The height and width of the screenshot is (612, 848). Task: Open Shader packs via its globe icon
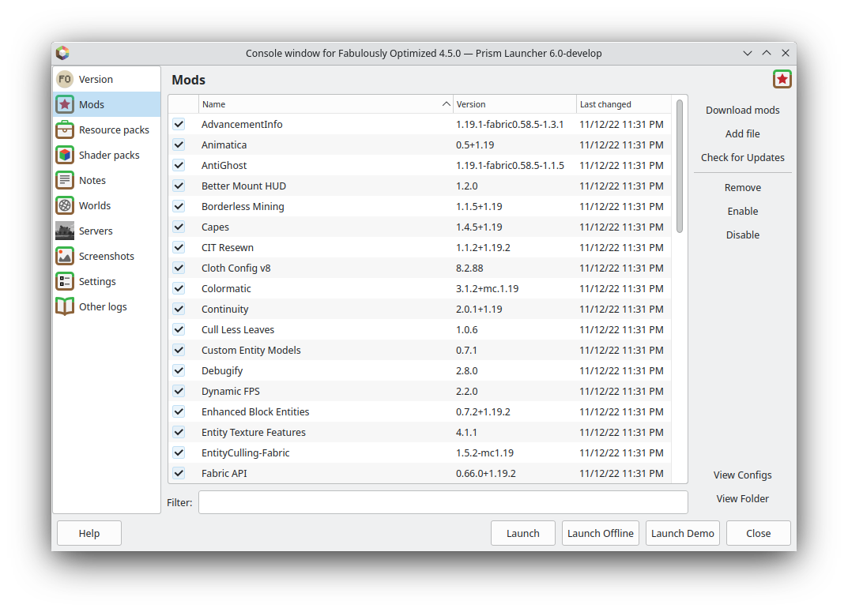[64, 154]
